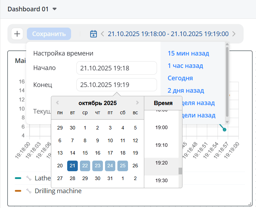Screen dimensions: 256x208
Task: Show previous month in calendar
Action: 57,103
